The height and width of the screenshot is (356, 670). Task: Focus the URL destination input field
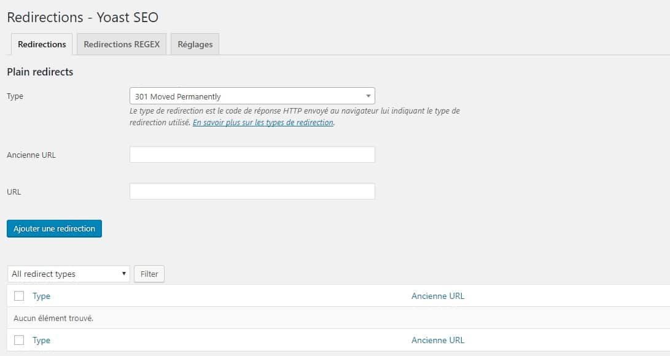252,191
